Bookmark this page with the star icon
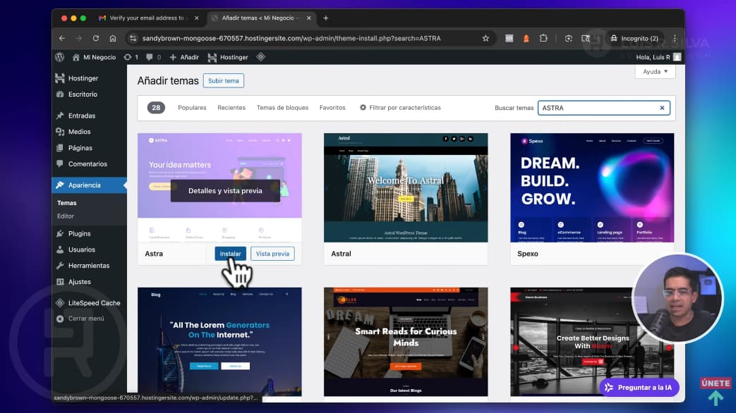 click(x=485, y=39)
